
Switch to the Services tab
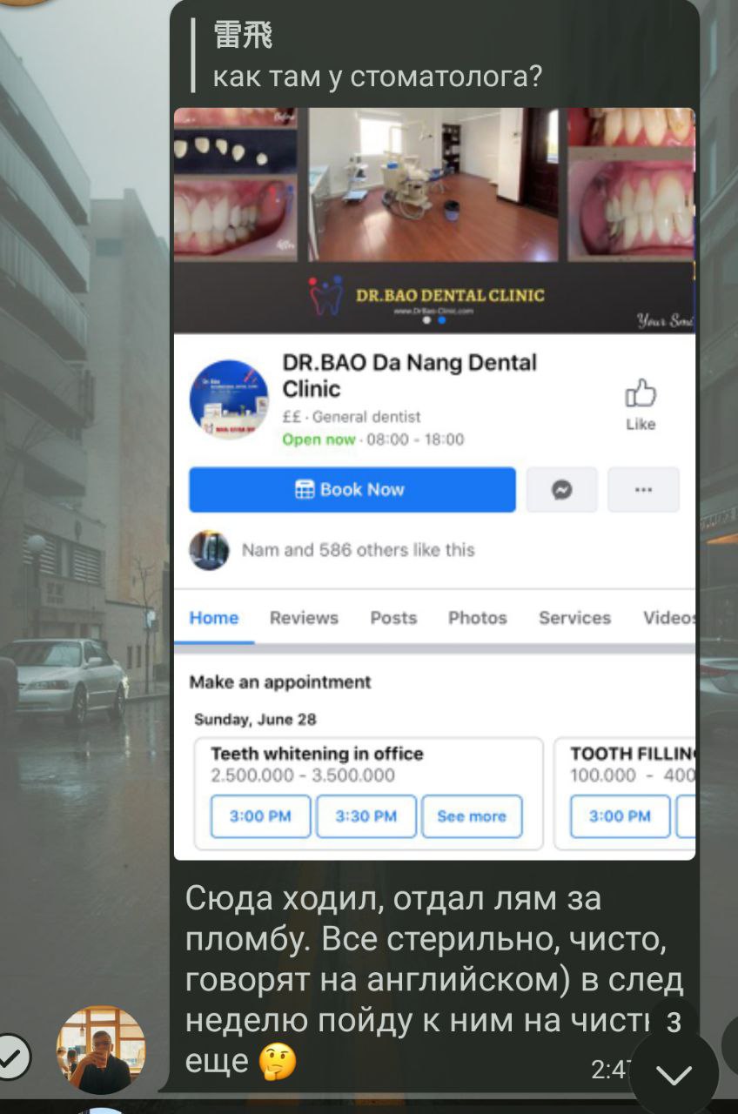[574, 618]
